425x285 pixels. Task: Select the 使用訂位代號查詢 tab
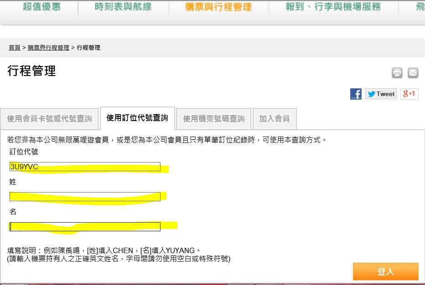137,118
